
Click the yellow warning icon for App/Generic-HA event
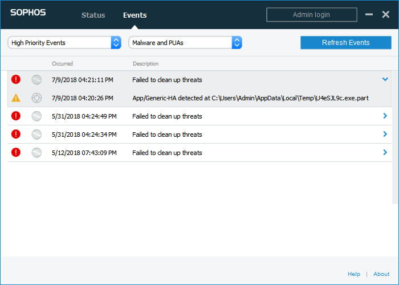[x=16, y=97]
